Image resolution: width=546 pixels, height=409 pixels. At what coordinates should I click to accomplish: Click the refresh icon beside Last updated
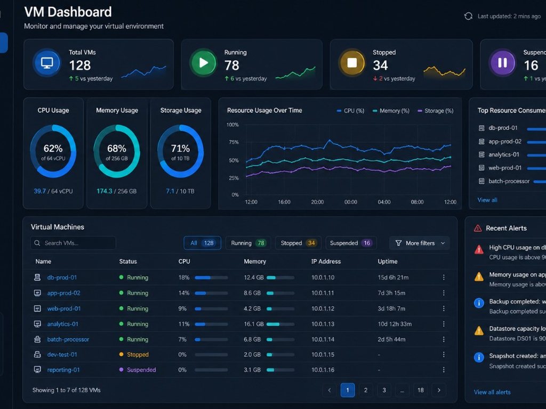pos(468,16)
